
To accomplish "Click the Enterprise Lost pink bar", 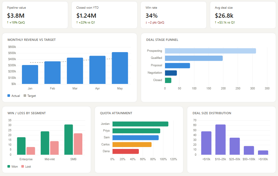I will 31,151.
